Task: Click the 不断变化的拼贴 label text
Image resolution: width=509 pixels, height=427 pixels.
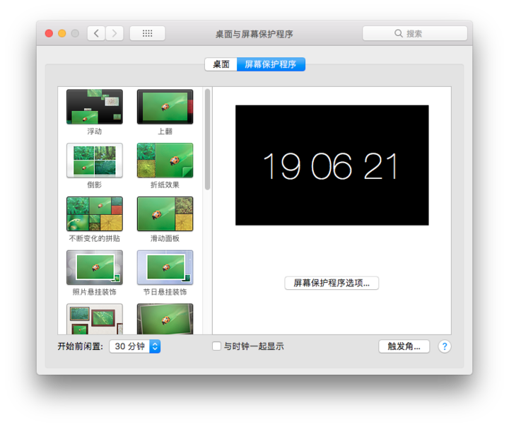Action: click(x=95, y=238)
